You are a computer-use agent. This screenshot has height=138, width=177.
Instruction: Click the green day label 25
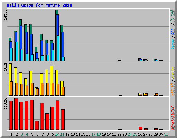(x=135, y=134)
